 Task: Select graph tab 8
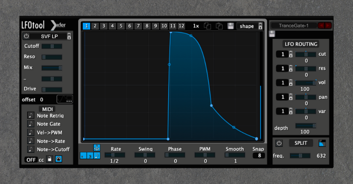click(147, 26)
